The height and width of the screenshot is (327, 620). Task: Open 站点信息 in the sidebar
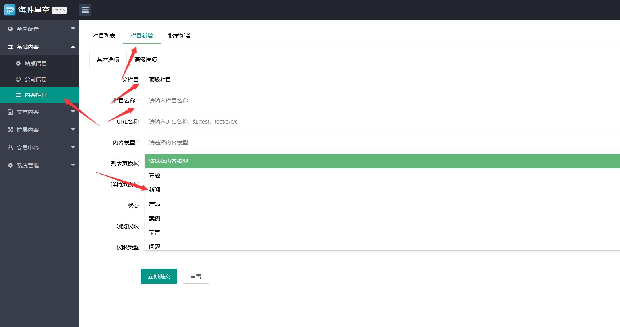[x=40, y=63]
